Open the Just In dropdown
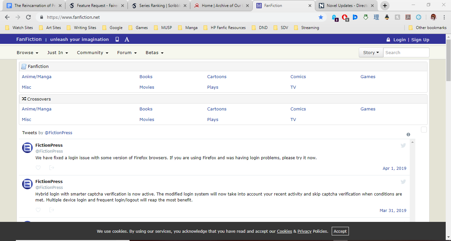The height and width of the screenshot is (241, 451). [57, 53]
